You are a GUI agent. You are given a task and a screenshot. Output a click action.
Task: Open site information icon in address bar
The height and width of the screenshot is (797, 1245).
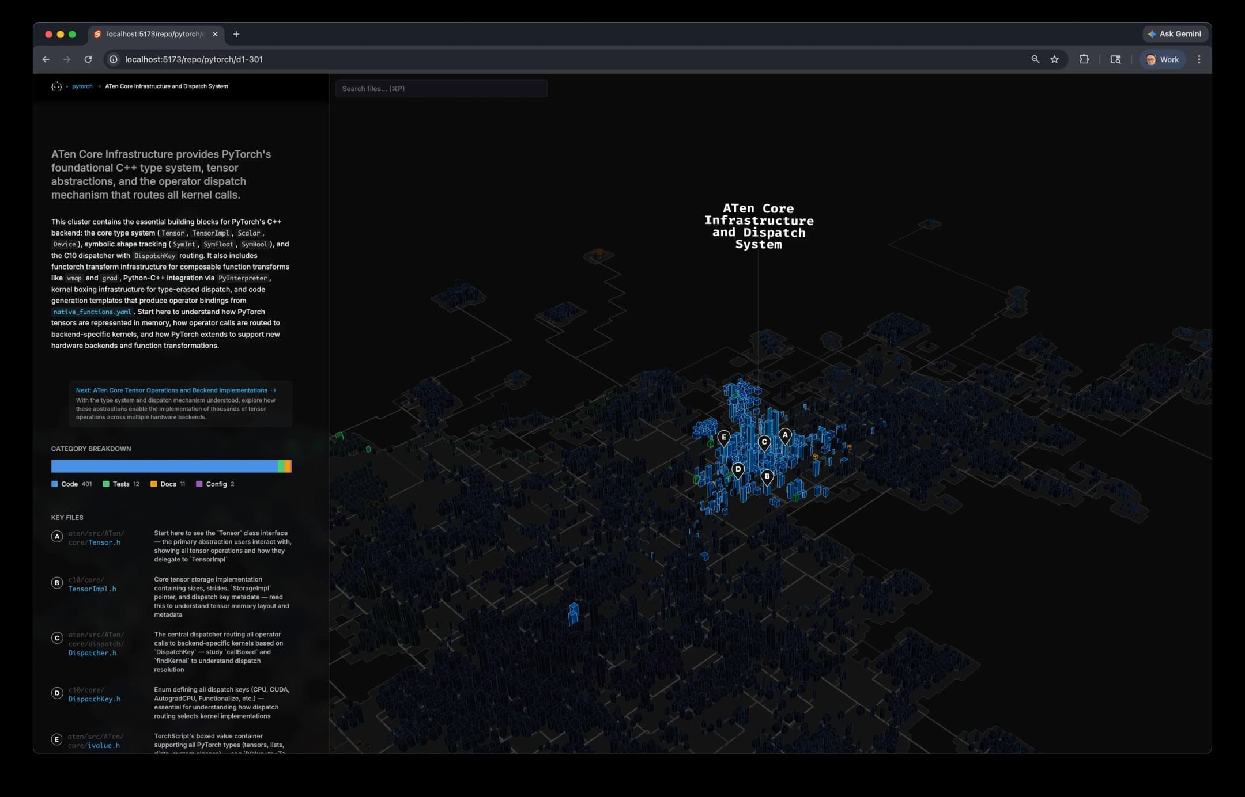[x=114, y=59]
